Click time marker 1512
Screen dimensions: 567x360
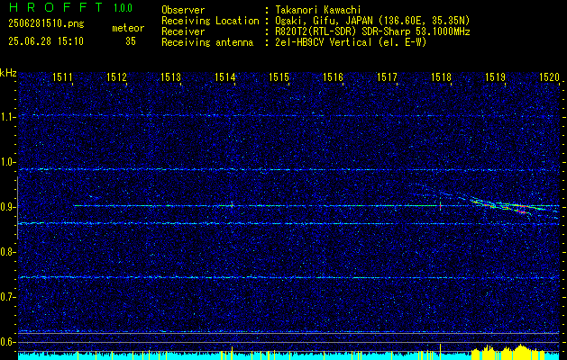[x=117, y=76]
